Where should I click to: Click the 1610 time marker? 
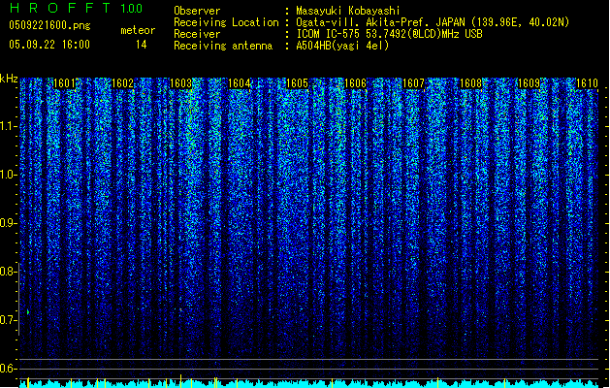coord(587,83)
